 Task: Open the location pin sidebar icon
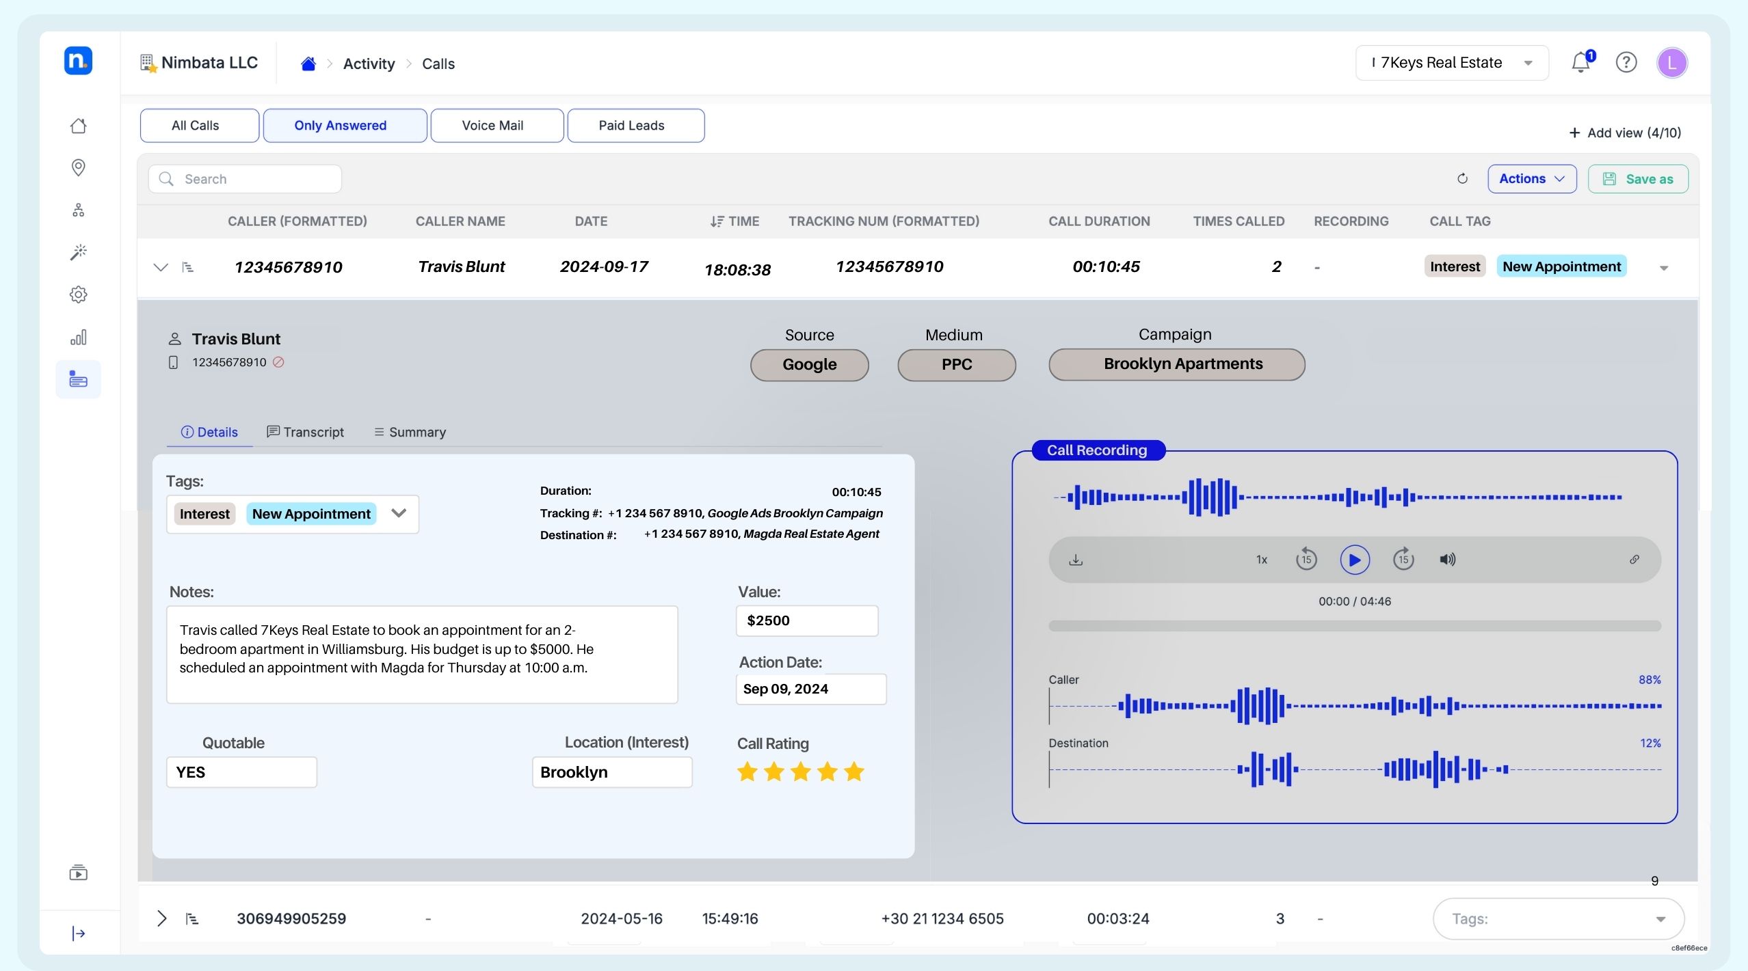[x=79, y=167]
